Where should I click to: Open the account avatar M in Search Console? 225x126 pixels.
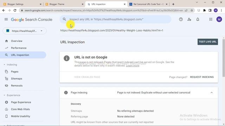point(219,19)
